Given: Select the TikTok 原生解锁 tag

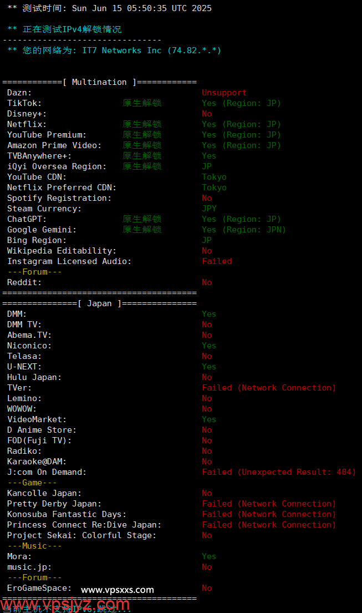Looking at the screenshot, I should [142, 103].
